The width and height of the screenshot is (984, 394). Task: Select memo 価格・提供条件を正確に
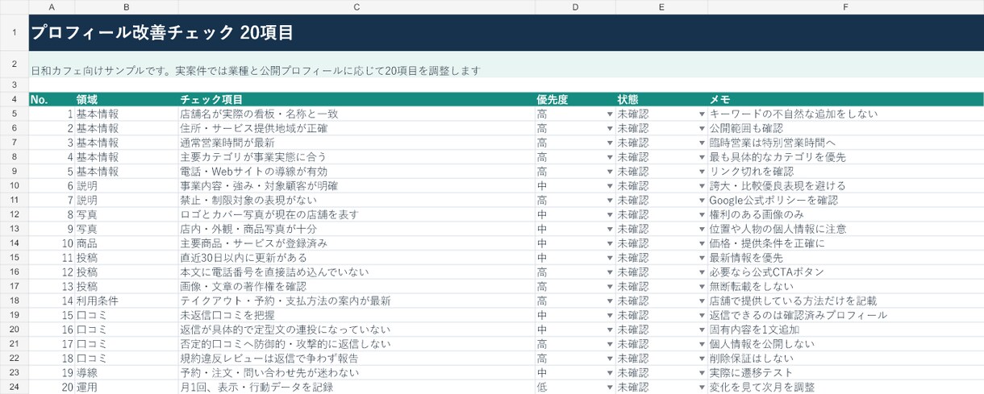(845, 243)
